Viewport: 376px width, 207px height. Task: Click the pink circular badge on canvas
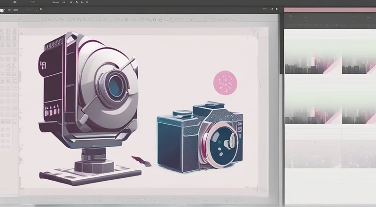[x=225, y=83]
